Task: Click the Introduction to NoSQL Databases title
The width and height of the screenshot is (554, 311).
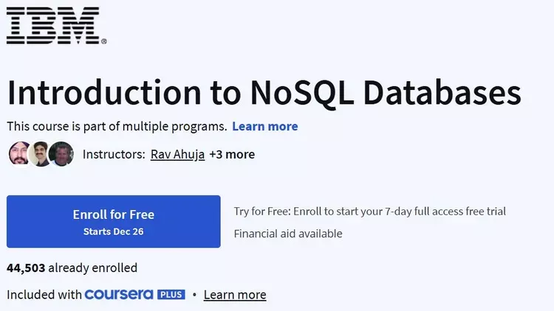Action: [x=264, y=92]
